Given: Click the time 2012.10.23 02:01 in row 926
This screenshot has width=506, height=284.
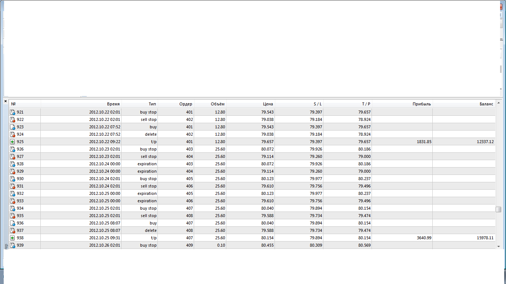Looking at the screenshot, I should pyautogui.click(x=104, y=149).
